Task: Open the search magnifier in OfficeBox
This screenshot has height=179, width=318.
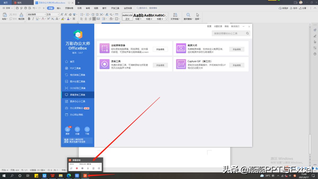Action: tap(247, 33)
